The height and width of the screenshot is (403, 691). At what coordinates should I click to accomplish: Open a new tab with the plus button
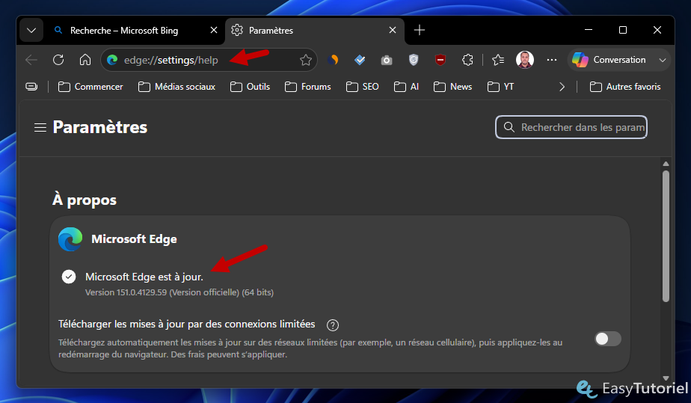(x=420, y=30)
